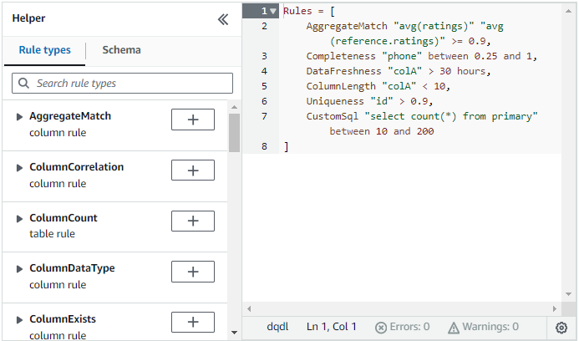Click the Ln 1, Col 1 cursor position
The width and height of the screenshot is (579, 341).
(x=331, y=327)
